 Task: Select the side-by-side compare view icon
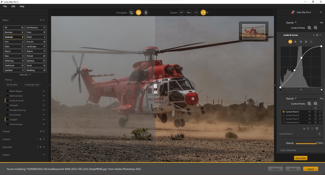coord(131,12)
